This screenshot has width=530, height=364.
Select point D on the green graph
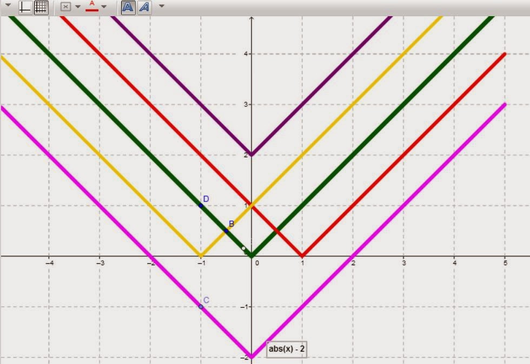201,205
